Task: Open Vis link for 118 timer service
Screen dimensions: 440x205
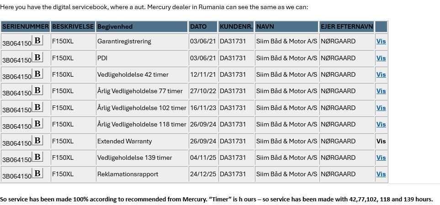Action: click(x=381, y=124)
